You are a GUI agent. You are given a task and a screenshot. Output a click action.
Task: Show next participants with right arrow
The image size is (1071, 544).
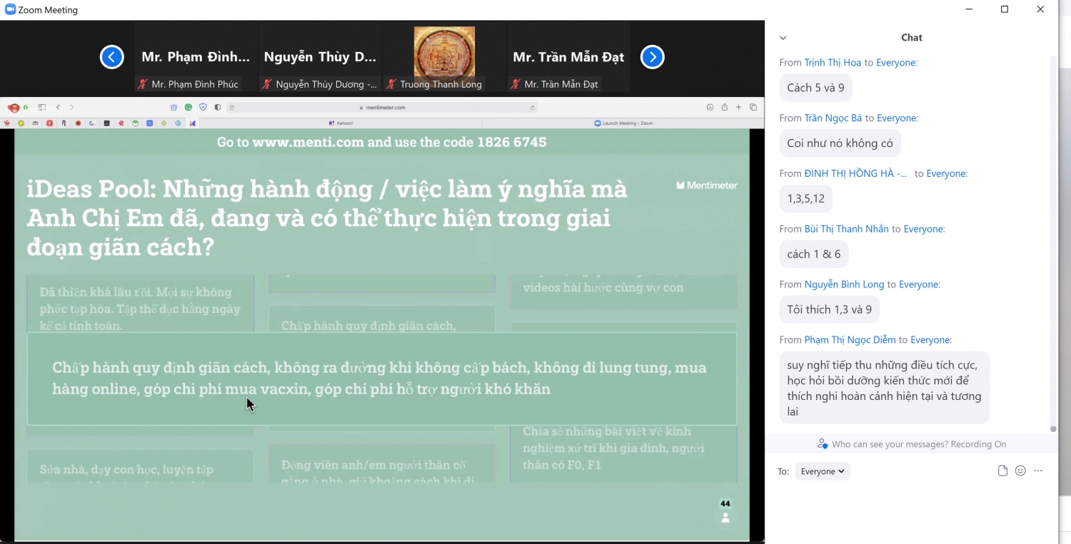point(653,57)
